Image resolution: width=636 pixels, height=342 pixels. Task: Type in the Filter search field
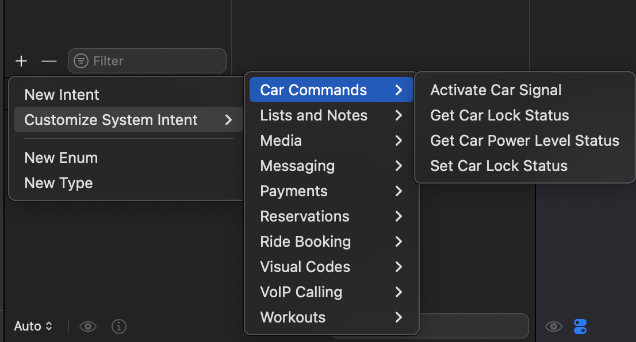click(155, 61)
